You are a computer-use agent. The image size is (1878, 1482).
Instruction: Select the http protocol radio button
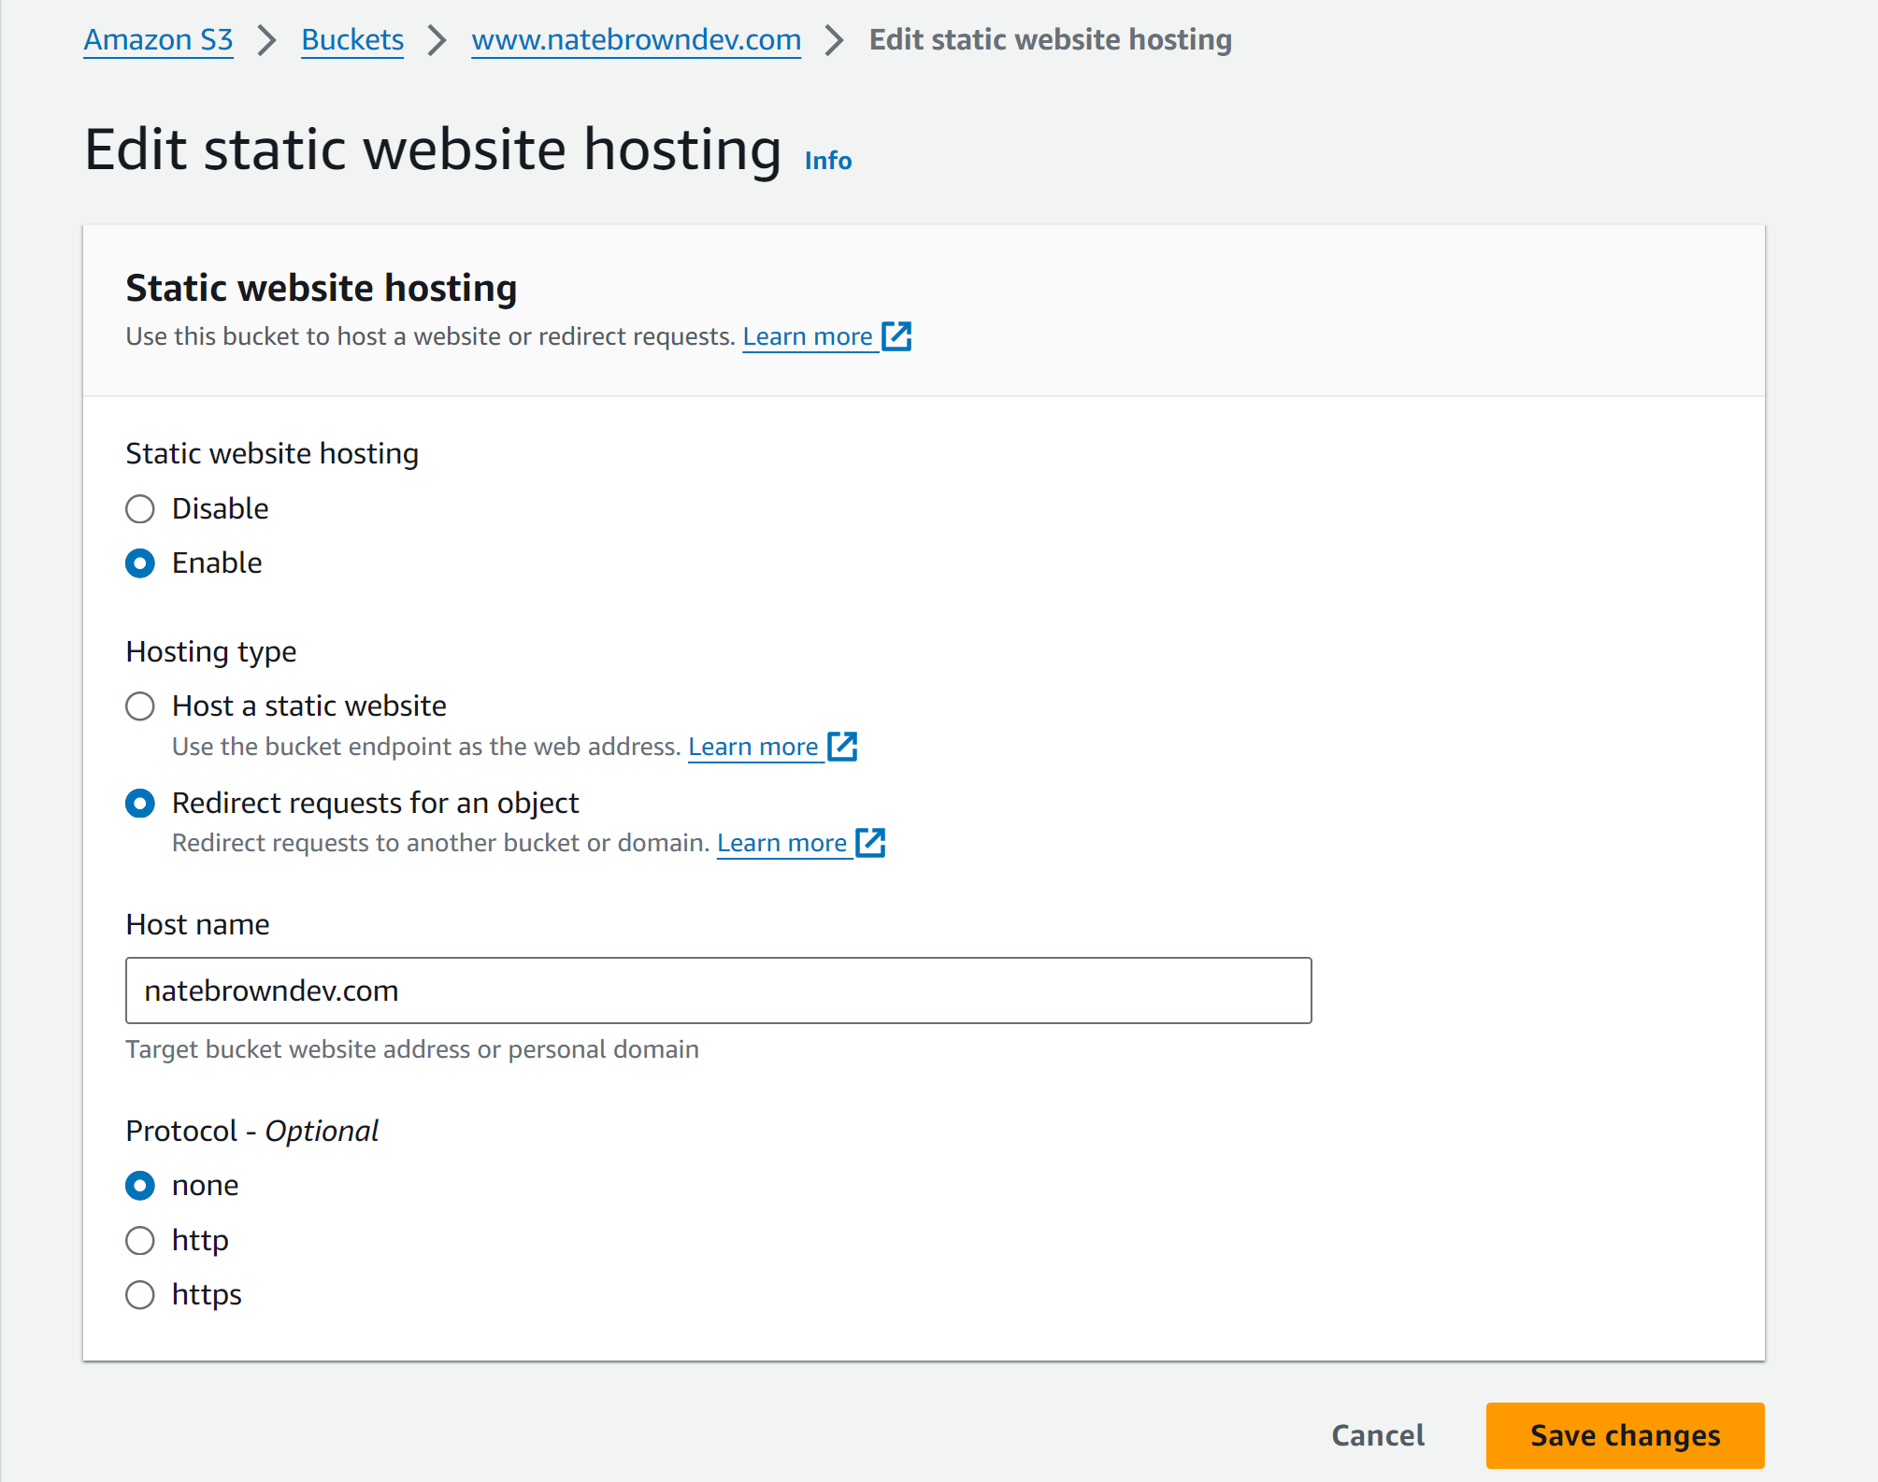pyautogui.click(x=138, y=1238)
